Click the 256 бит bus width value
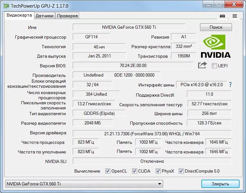This screenshot has width=246, height=193. point(209,113)
